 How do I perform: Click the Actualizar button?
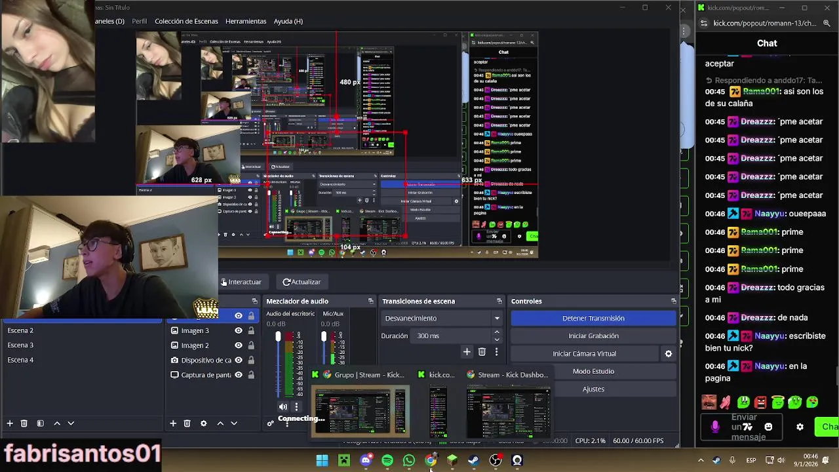[x=302, y=282]
